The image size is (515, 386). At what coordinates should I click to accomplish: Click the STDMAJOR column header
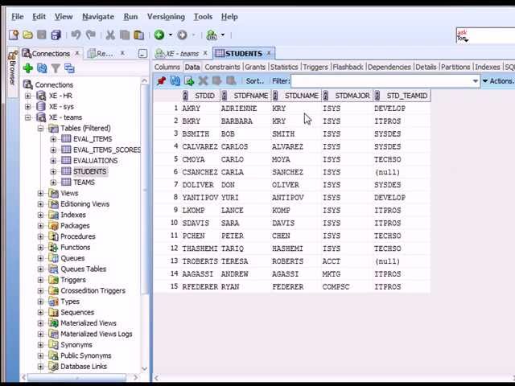pos(347,96)
